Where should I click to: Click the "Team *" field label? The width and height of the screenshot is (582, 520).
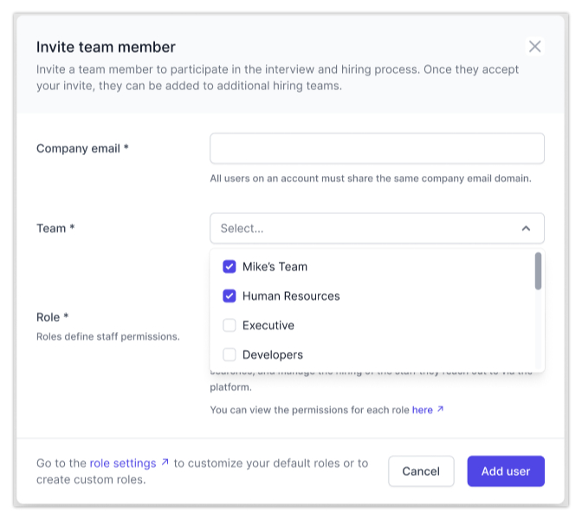click(55, 229)
